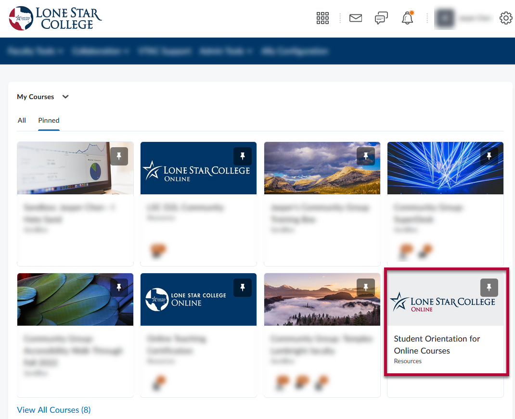The width and height of the screenshot is (515, 419).
Task: Unpin the first-row Lone Star College Online course
Action: 243,156
